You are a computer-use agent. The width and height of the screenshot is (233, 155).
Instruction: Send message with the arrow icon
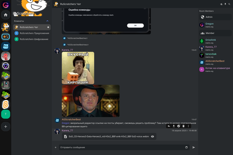tap(194, 147)
